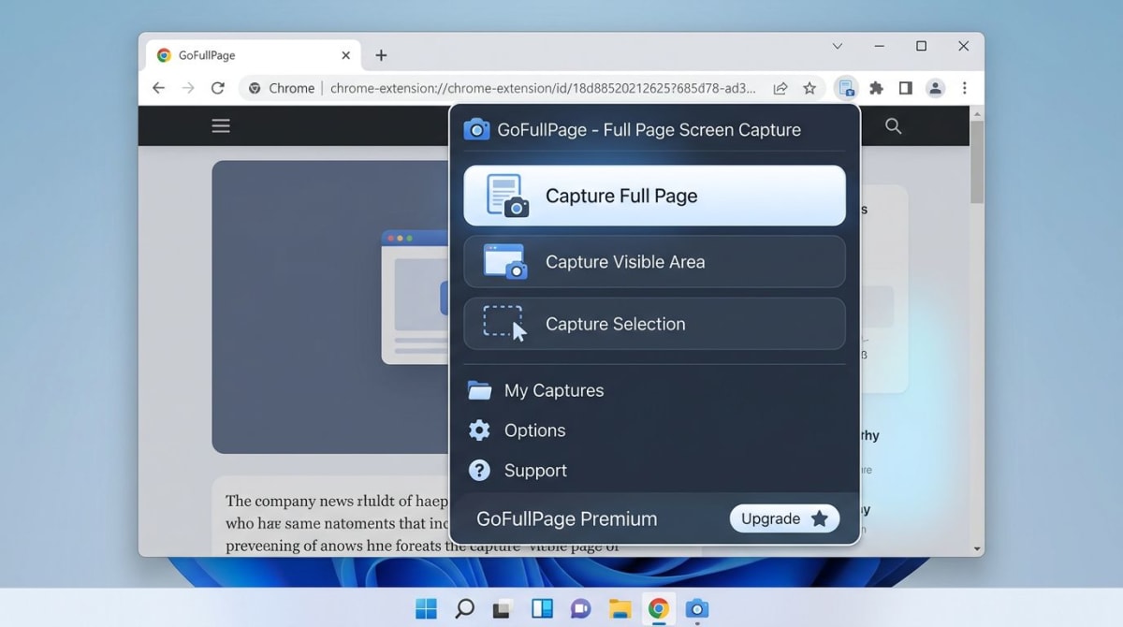
Task: Bookmark this page with the star icon
Action: pyautogui.click(x=809, y=88)
